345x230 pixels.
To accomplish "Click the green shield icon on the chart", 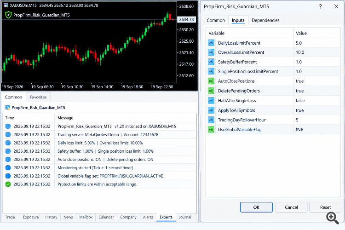I will click(x=8, y=15).
